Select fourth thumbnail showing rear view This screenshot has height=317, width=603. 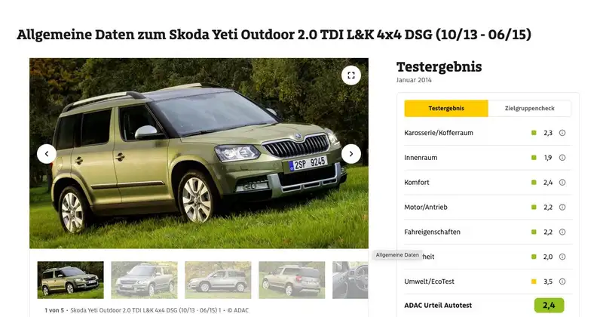pyautogui.click(x=292, y=280)
